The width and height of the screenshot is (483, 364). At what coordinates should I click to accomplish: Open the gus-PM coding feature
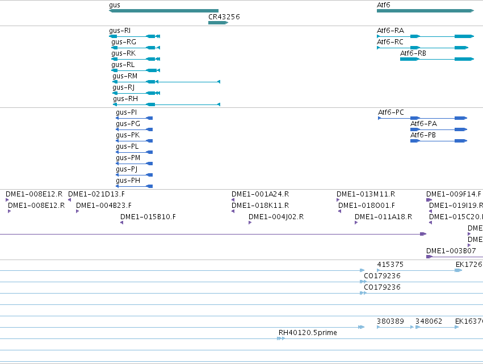click(x=135, y=164)
